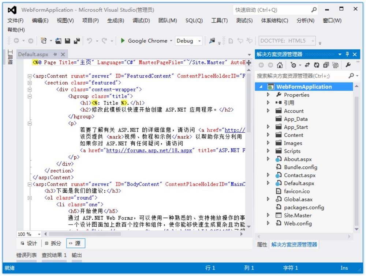Expand the Scripts folder
The height and width of the screenshot is (276, 366).
coord(268,151)
